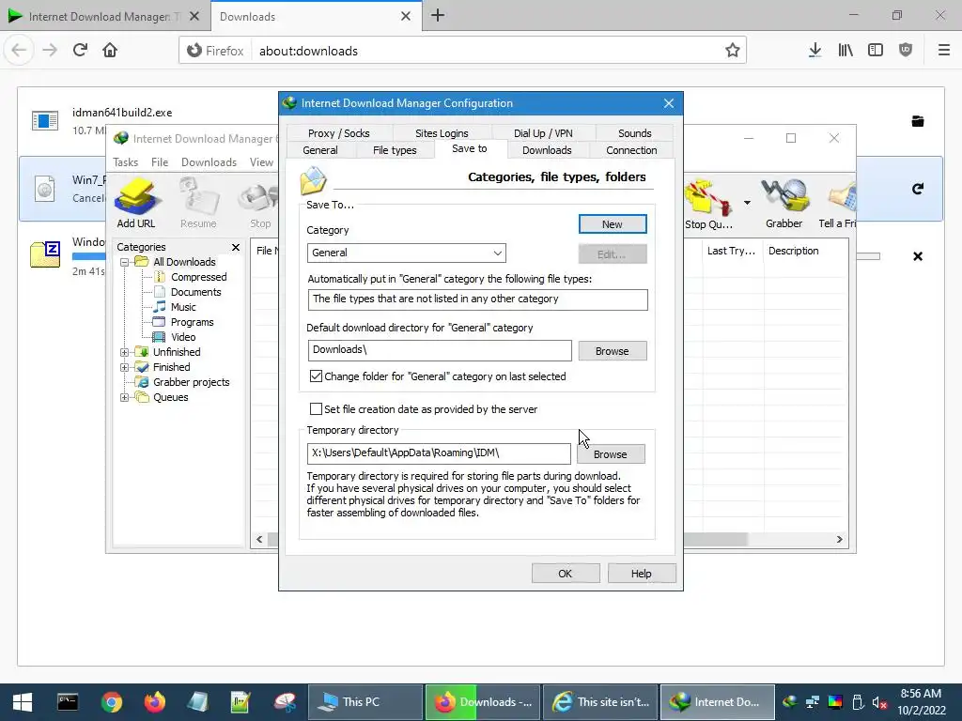Open the Firefox hamburger menu
Image resolution: width=962 pixels, height=721 pixels.
point(943,51)
